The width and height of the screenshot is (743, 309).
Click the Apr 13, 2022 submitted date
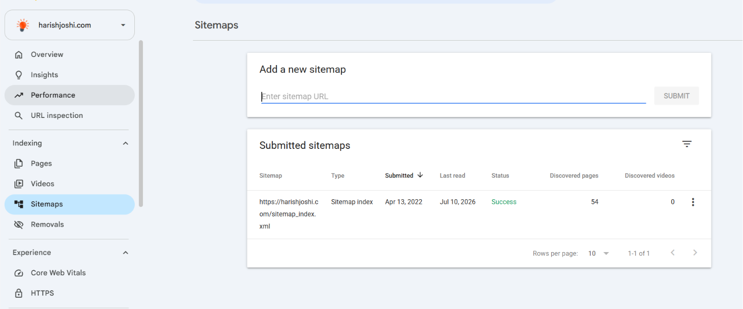[x=404, y=202]
